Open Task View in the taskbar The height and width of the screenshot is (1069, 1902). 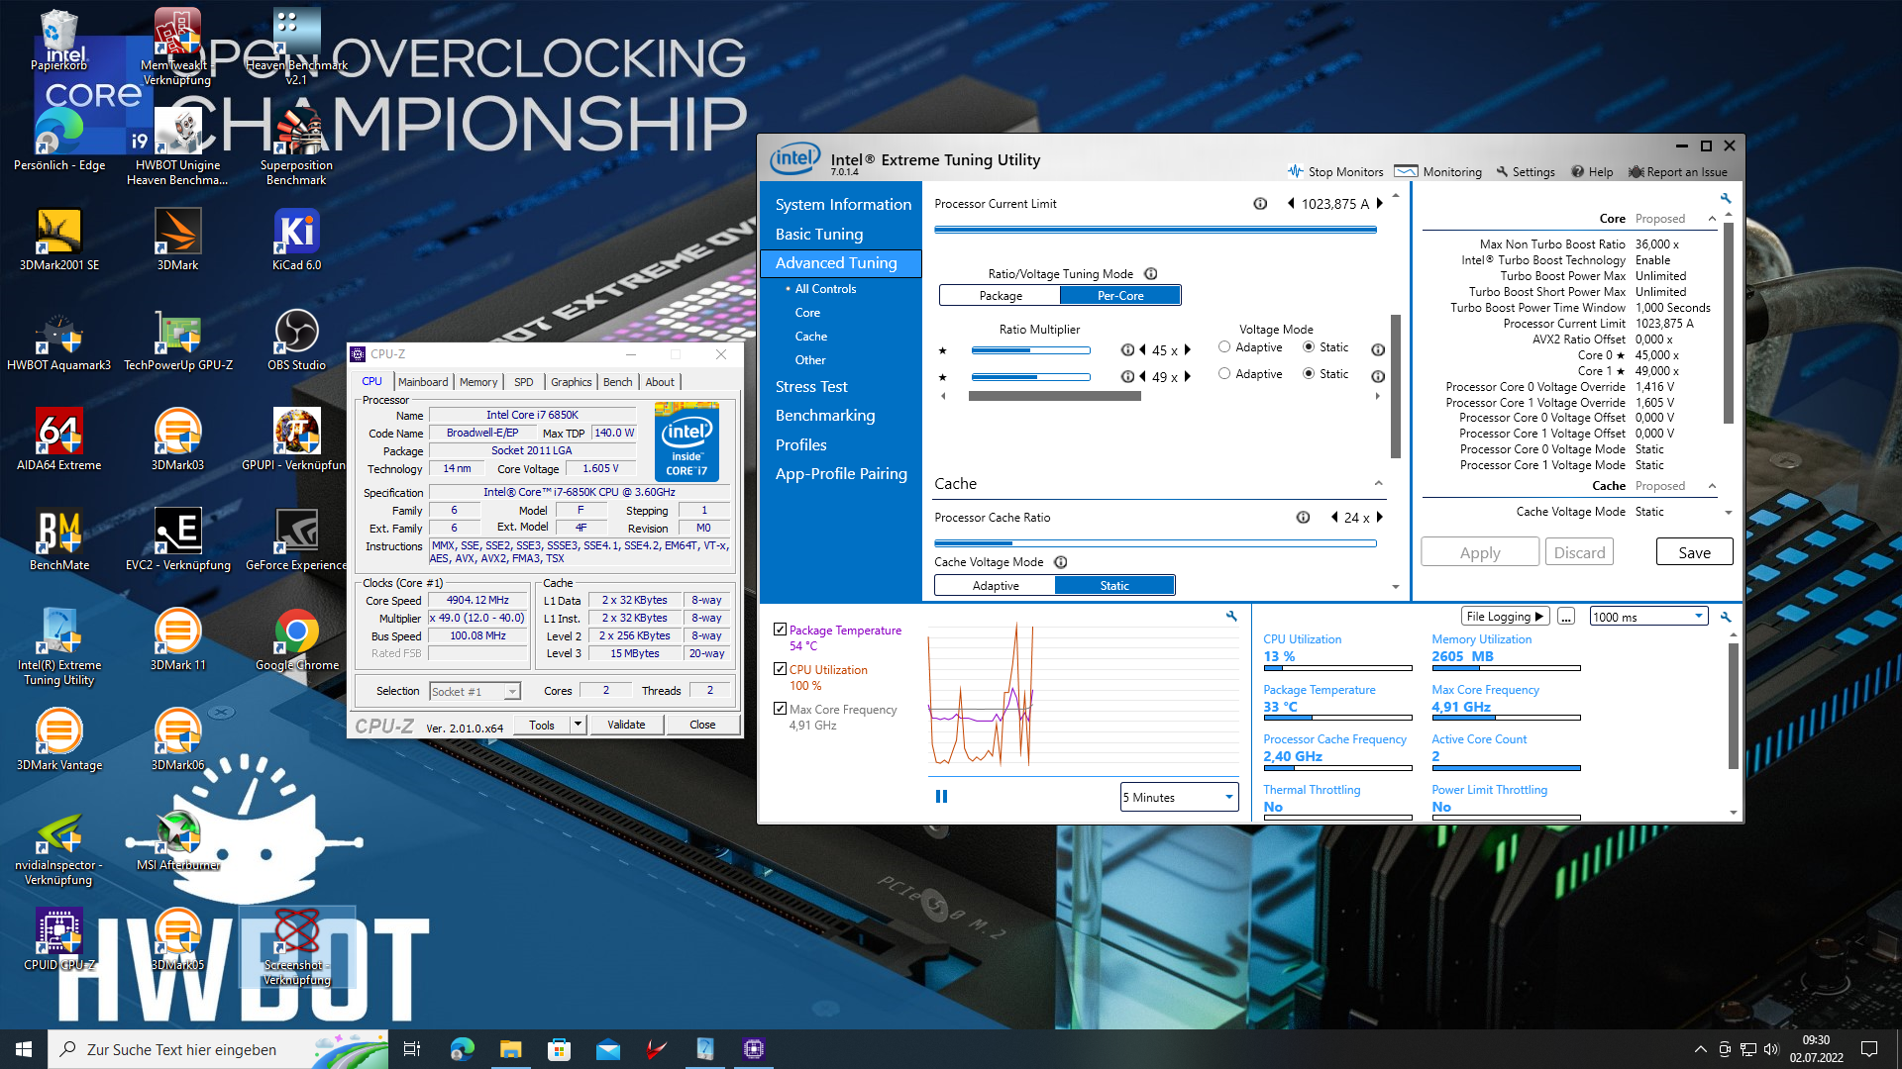coord(412,1049)
